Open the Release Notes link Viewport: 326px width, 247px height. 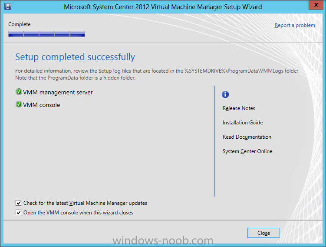click(x=239, y=108)
